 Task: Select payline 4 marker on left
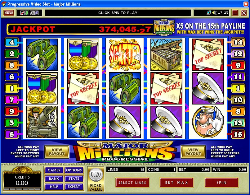[x=12, y=42]
